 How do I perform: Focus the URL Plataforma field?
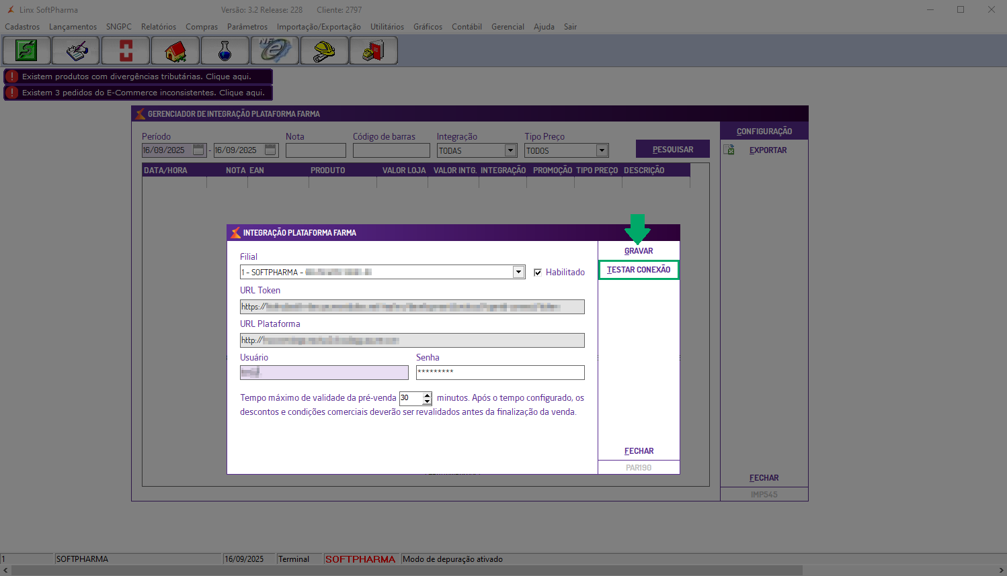point(412,340)
